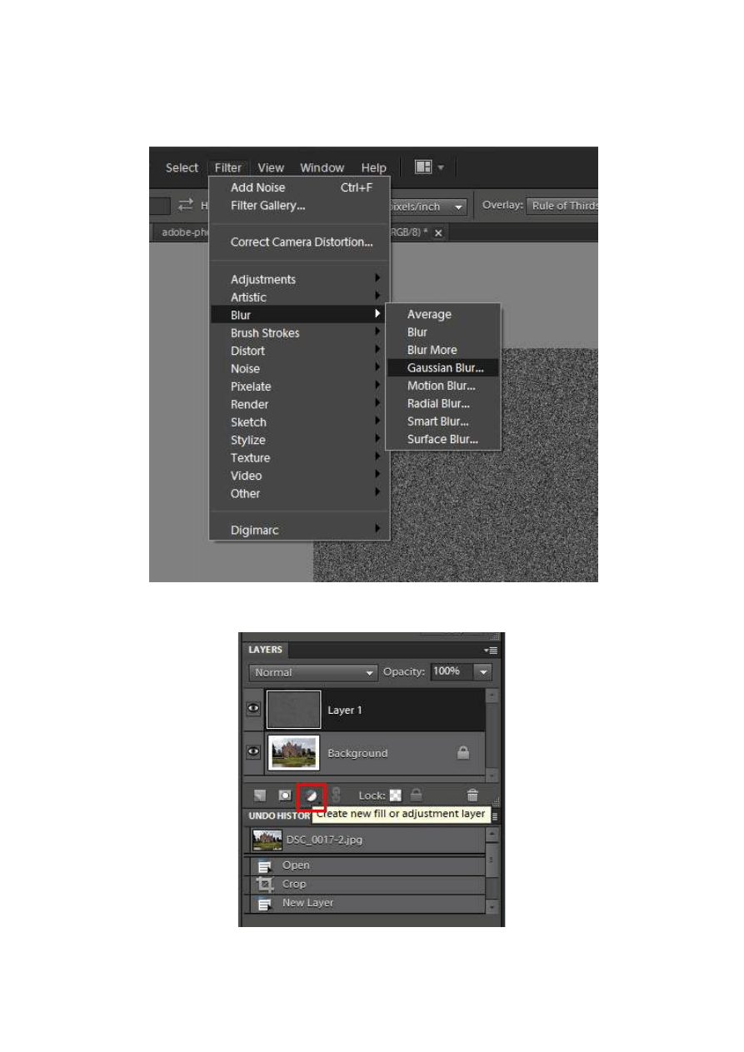Viewport: 744px width, 1052px height.
Task: Toggle Lock transparent pixels checkerboard
Action: coord(396,795)
